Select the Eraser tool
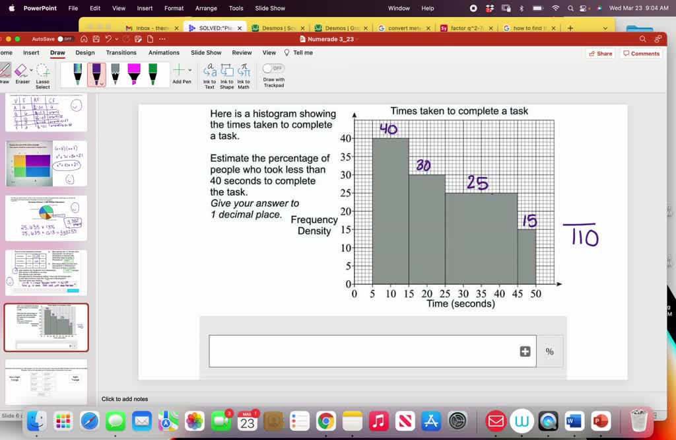Screen dimensions: 676x440 (22, 69)
